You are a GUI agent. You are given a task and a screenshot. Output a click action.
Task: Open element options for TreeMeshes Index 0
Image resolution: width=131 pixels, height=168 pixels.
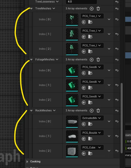tap(109, 19)
